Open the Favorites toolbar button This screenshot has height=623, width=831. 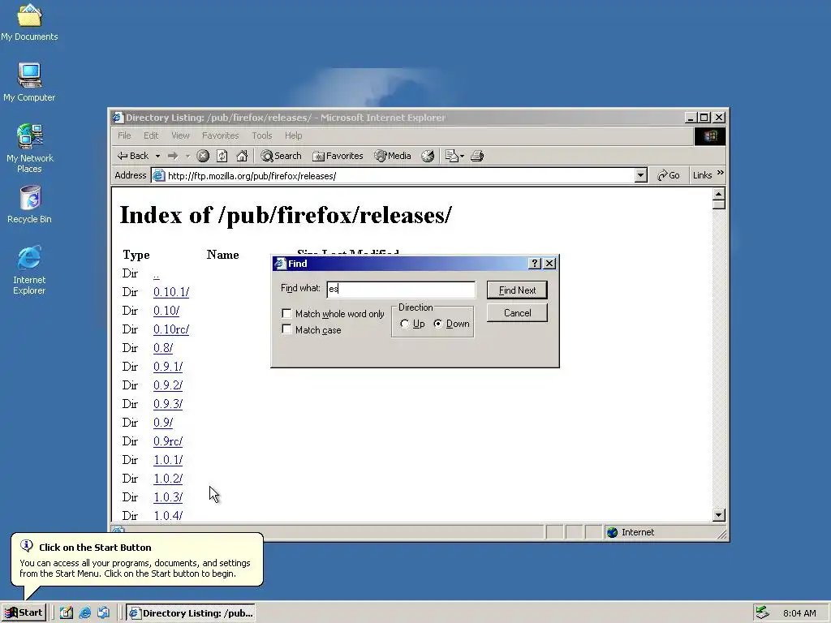(338, 156)
